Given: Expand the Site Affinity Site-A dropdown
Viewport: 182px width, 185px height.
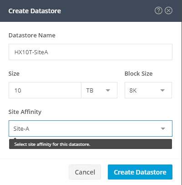Looking at the screenshot, I should point(91,128).
